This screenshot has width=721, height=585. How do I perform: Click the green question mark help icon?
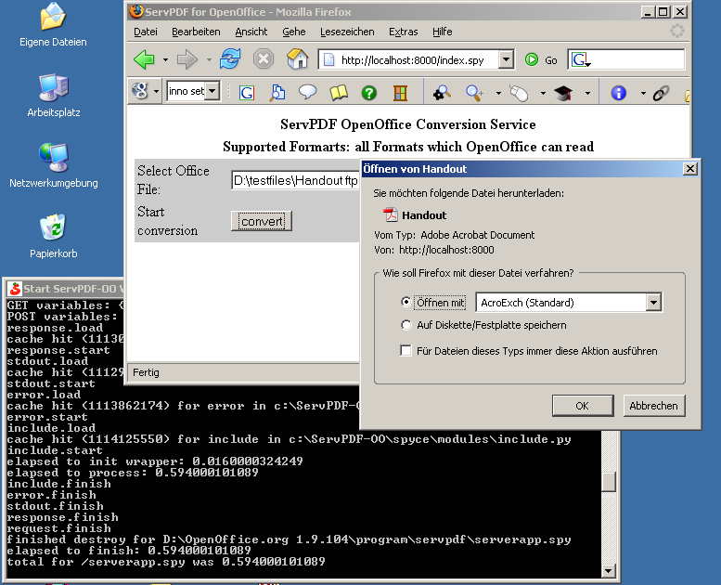click(368, 93)
